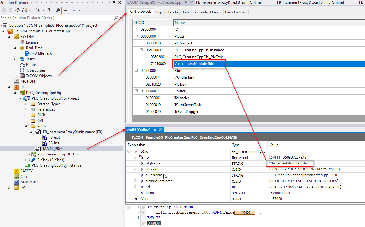Click the SAFETY node icon
365x227 pixels.
(16, 171)
